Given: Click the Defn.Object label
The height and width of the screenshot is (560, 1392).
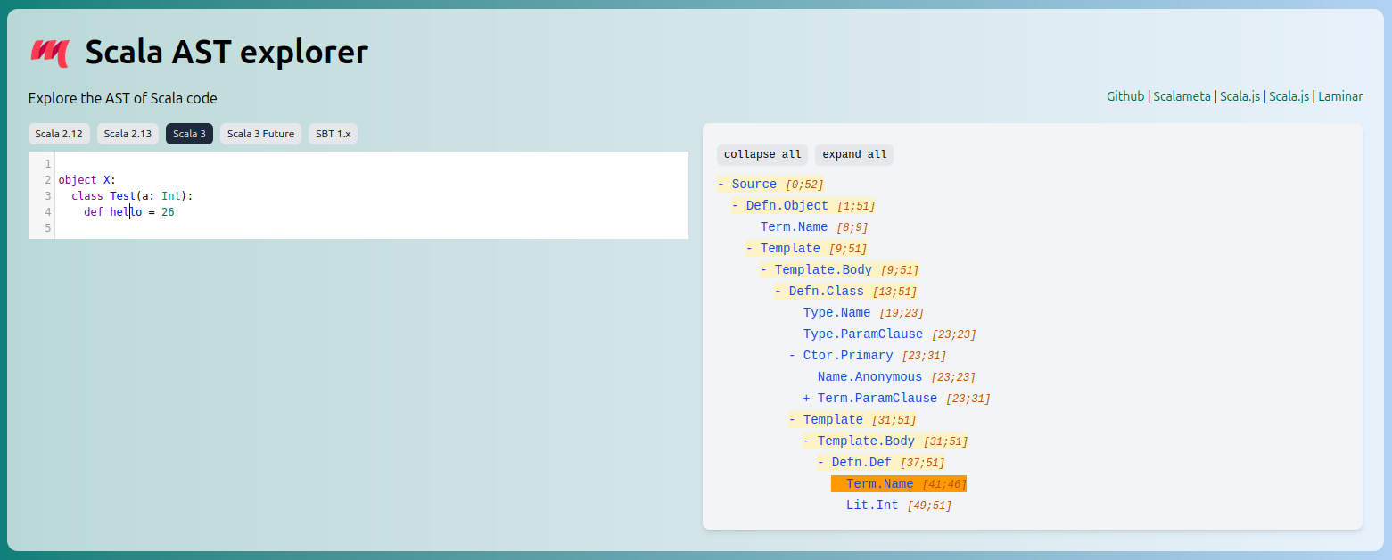Looking at the screenshot, I should tap(787, 206).
